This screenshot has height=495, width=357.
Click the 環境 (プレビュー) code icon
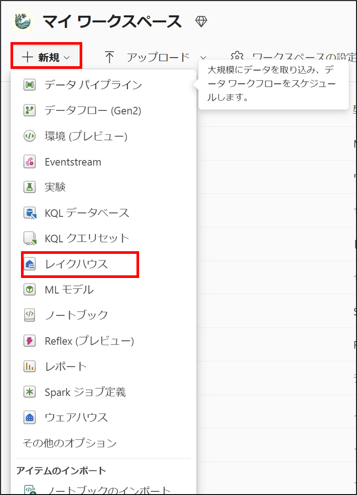pos(30,136)
